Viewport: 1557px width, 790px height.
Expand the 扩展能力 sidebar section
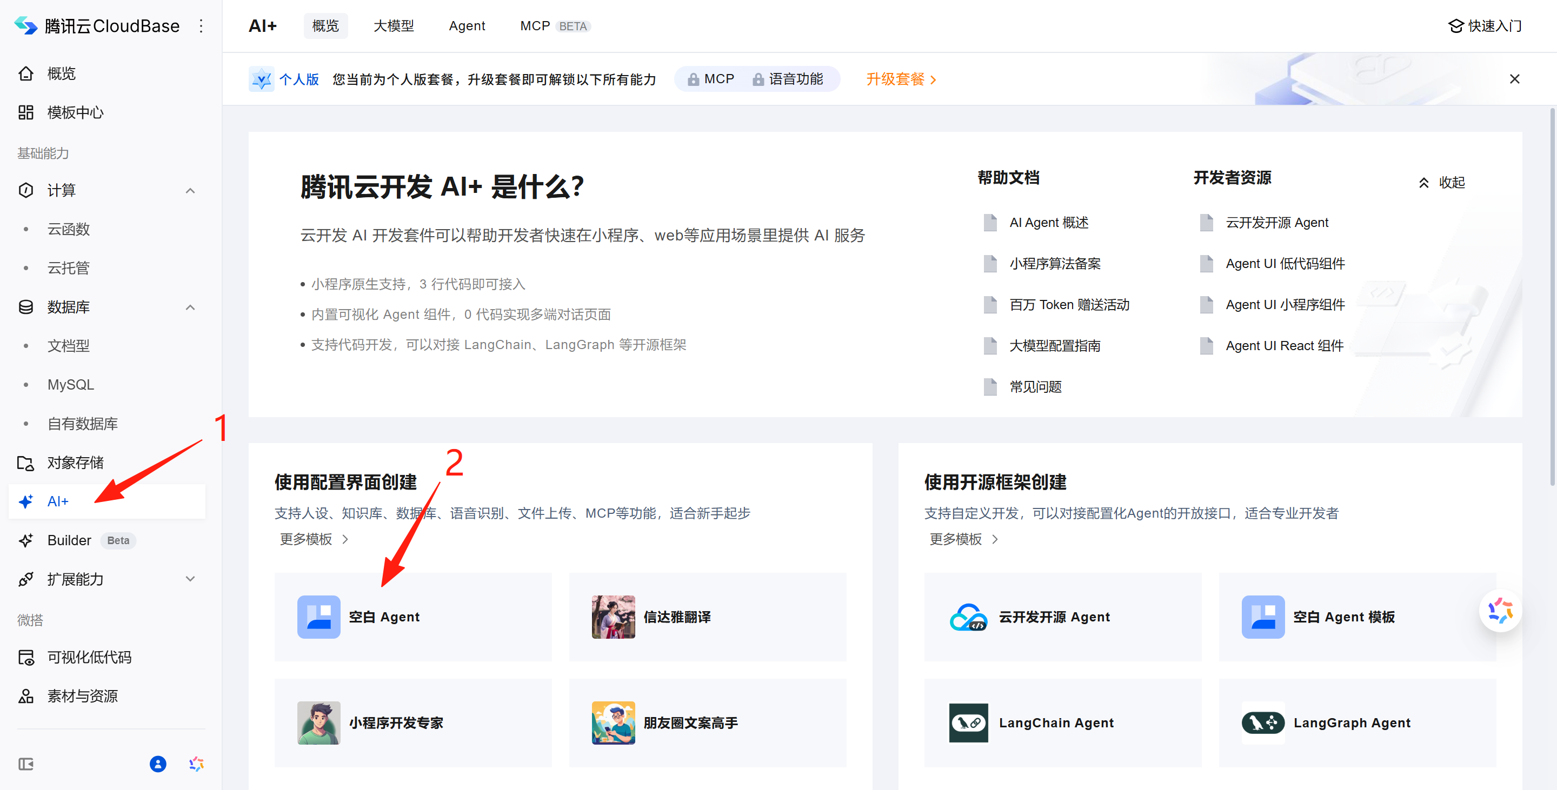click(x=190, y=579)
